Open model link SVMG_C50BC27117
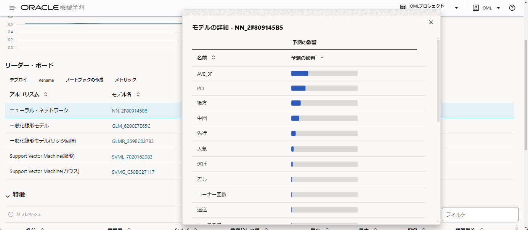The image size is (528, 230). (133, 172)
